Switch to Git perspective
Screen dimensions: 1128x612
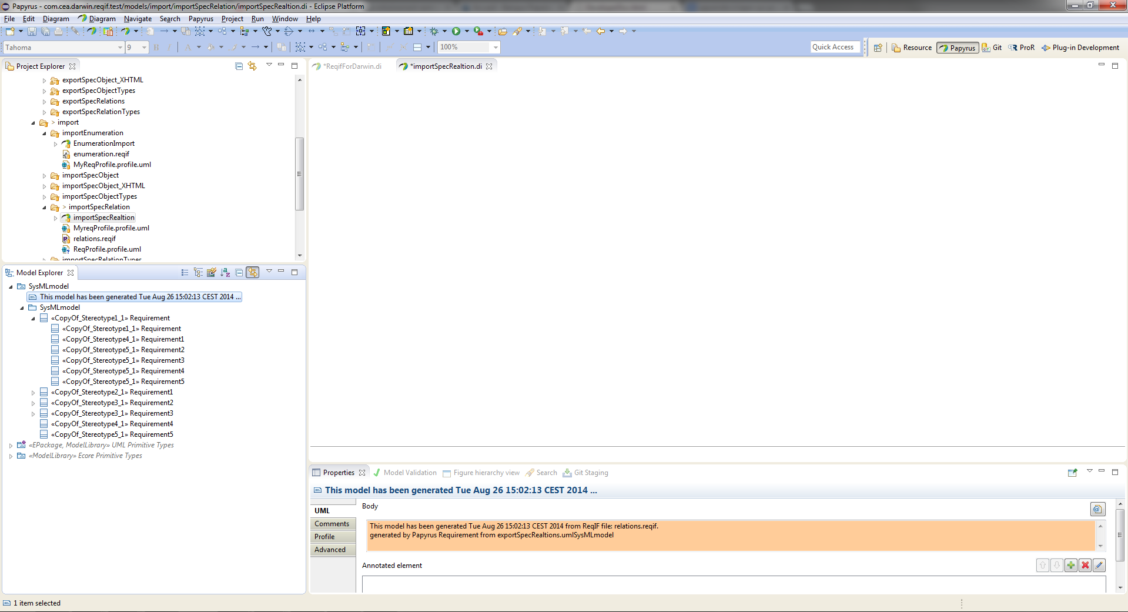coord(992,48)
